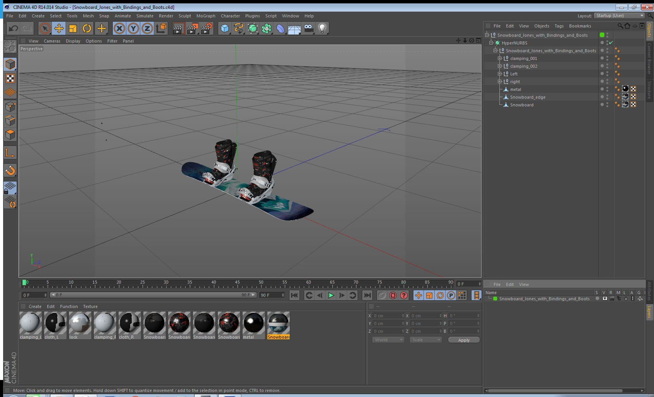Click the Undo arrow icon
This screenshot has height=397, width=654.
13,28
